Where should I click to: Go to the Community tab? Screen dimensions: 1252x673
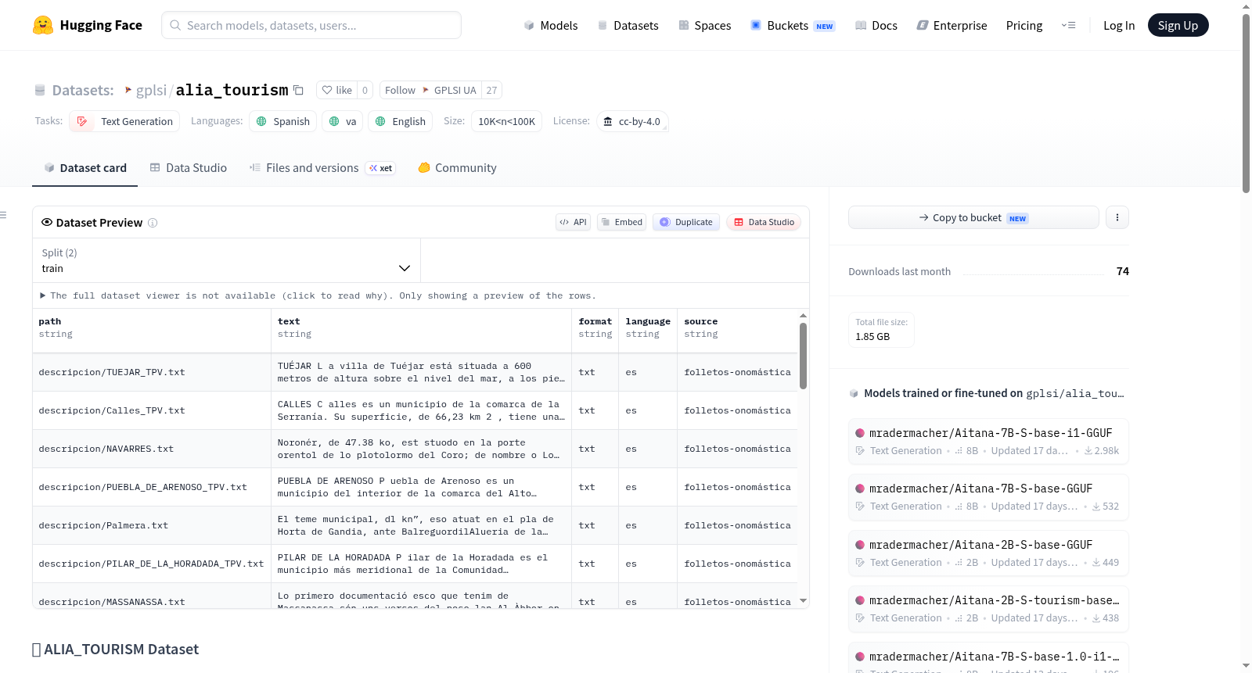[457, 168]
